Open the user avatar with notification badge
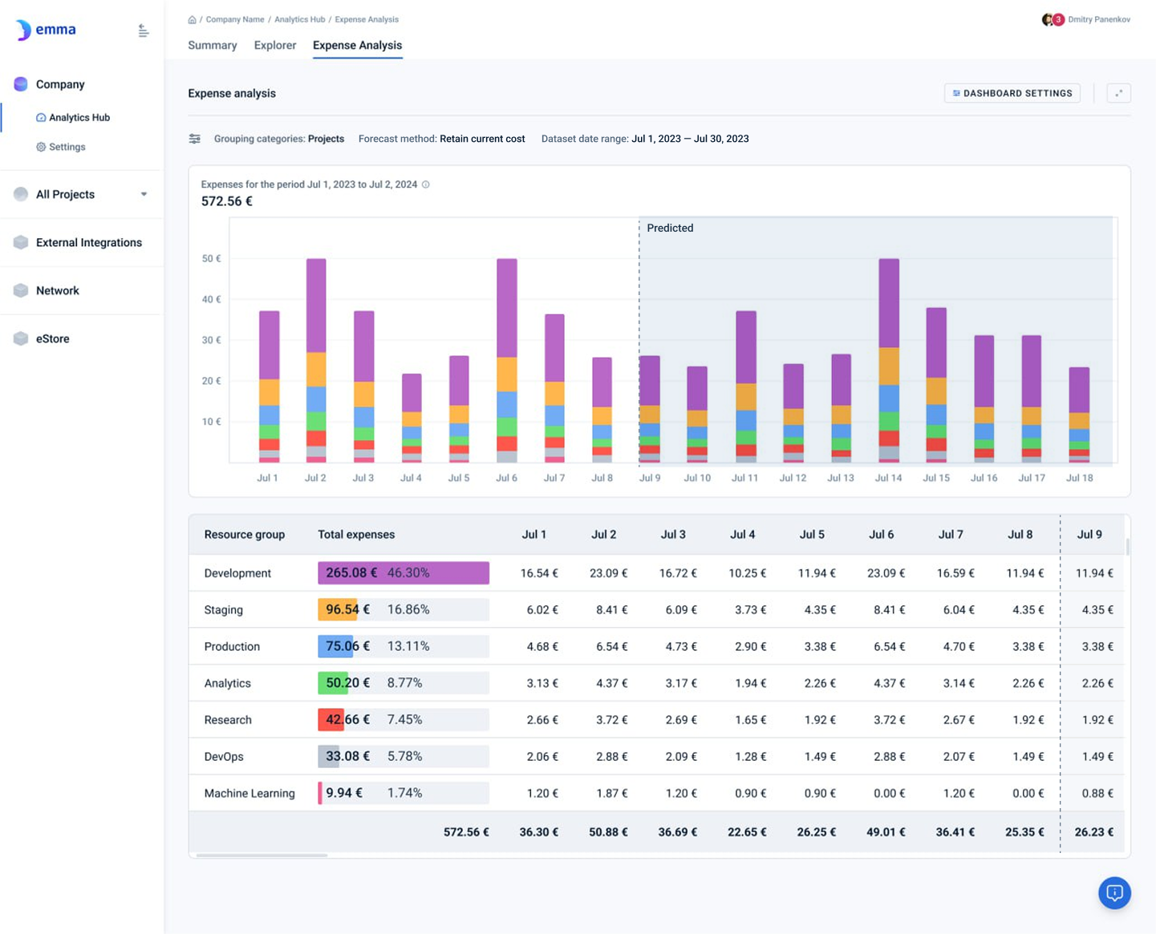The width and height of the screenshot is (1156, 934). [x=1053, y=19]
